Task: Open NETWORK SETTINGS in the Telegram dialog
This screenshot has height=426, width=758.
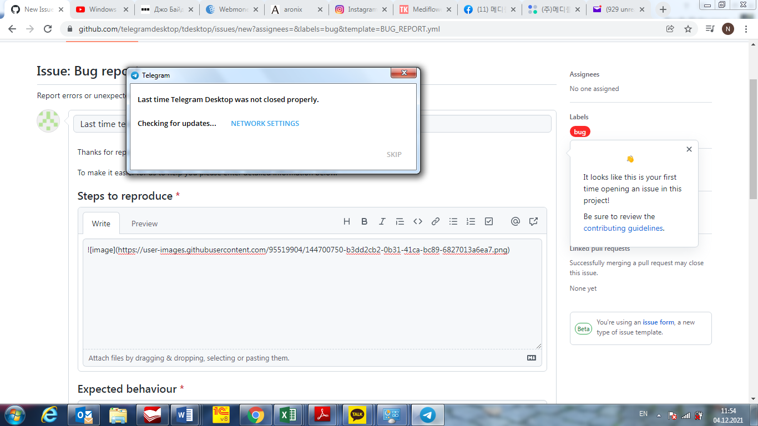Action: point(265,123)
